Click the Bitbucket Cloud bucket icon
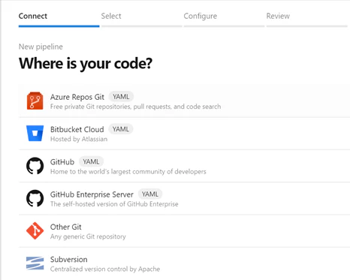 pos(35,133)
